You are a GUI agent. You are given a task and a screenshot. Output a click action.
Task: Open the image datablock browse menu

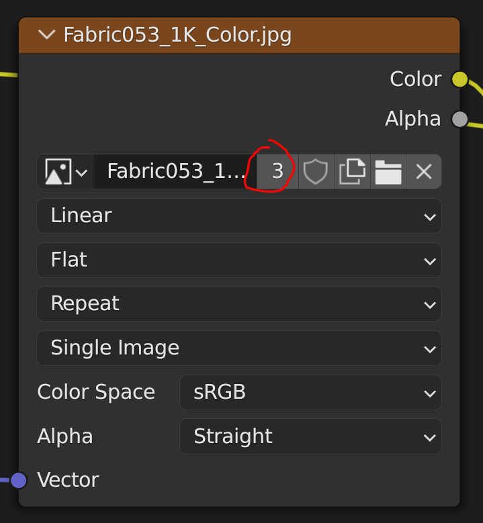[65, 172]
